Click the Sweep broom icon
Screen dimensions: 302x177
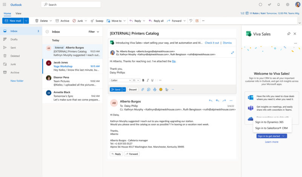click(x=92, y=21)
